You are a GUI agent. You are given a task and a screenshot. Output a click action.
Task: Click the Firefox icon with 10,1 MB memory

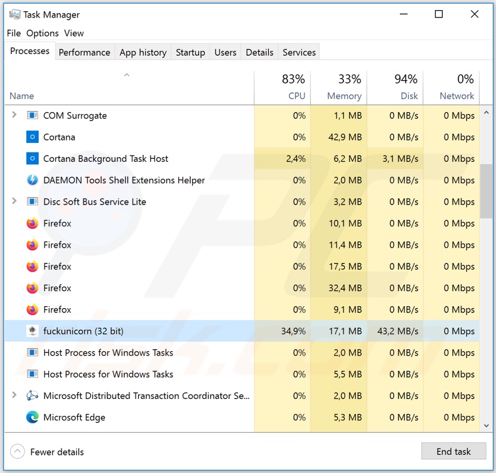32,223
